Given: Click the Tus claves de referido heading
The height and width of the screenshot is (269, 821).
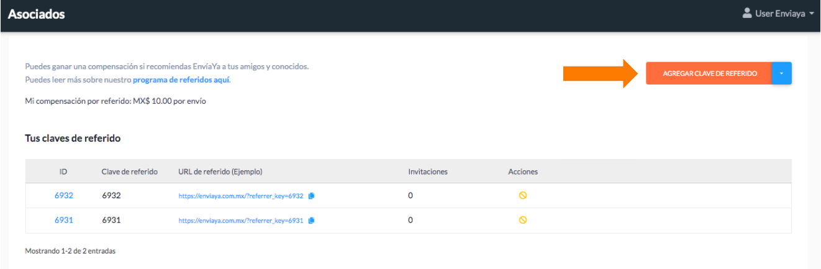Looking at the screenshot, I should 73,139.
